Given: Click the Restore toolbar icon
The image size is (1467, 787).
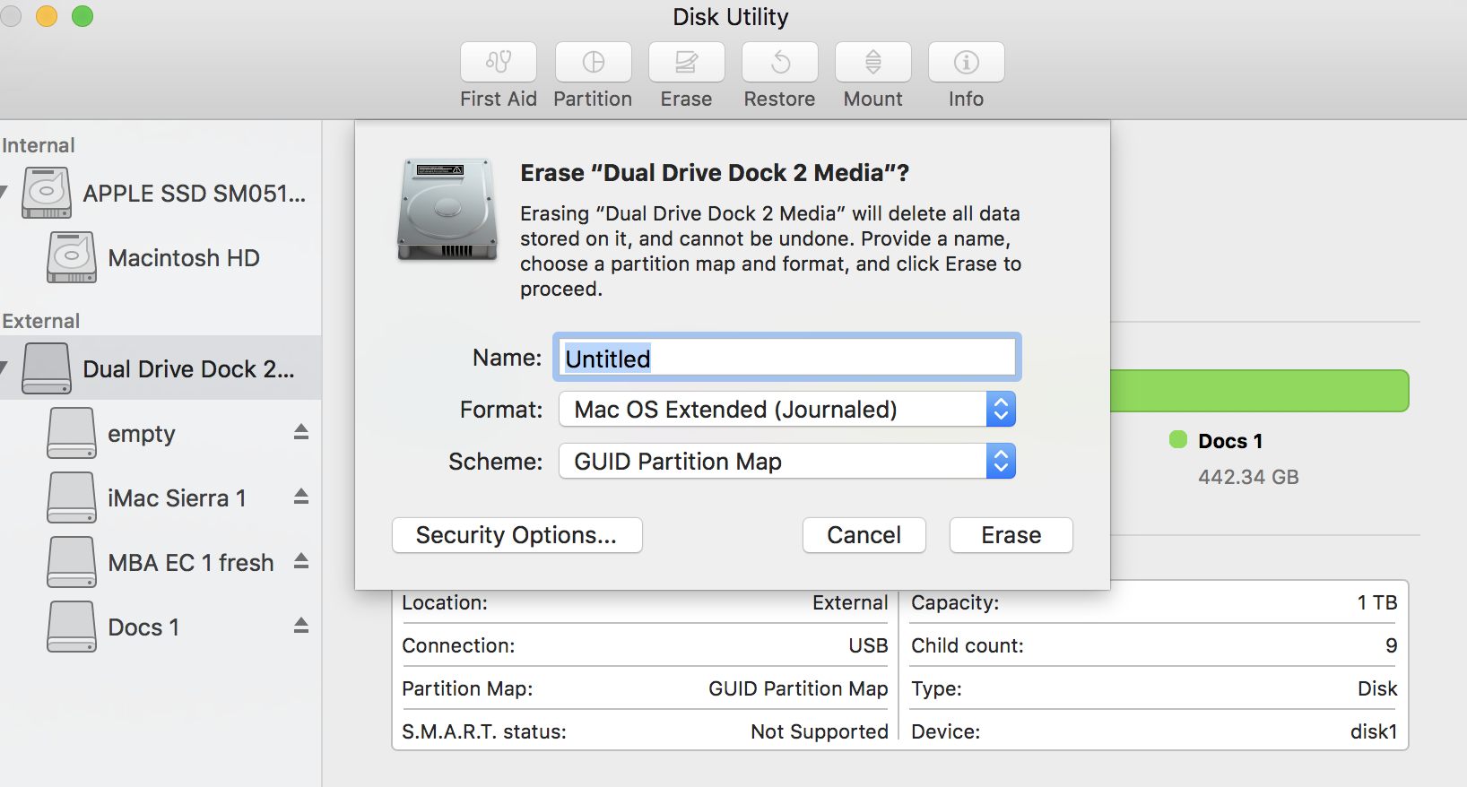Looking at the screenshot, I should (x=779, y=63).
